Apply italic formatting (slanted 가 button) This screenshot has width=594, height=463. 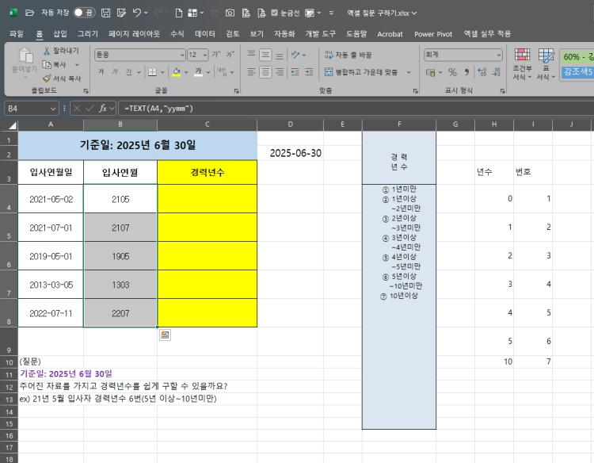(x=115, y=71)
